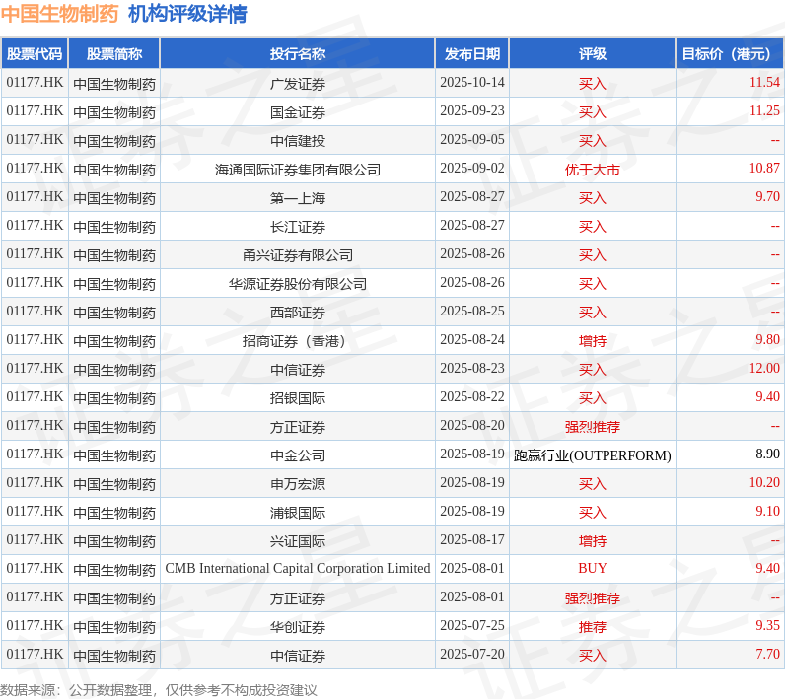
Task: Click target price 9.80
Action: point(767,339)
